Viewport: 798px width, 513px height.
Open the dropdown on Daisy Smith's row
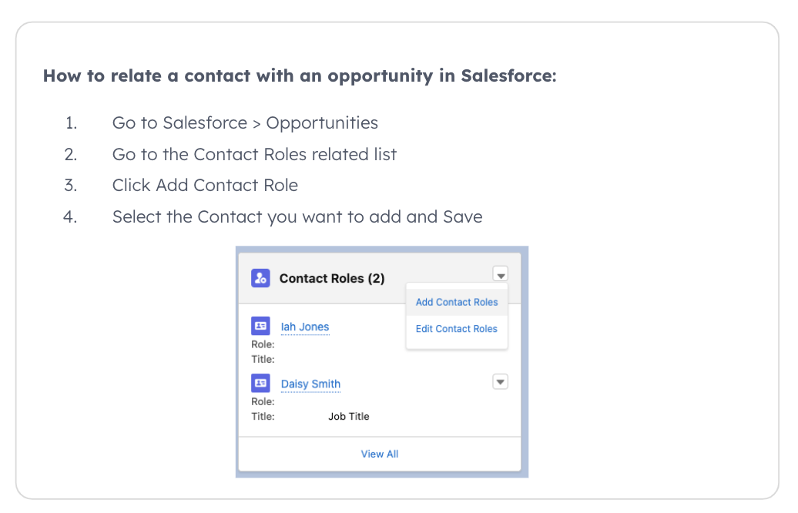point(500,381)
